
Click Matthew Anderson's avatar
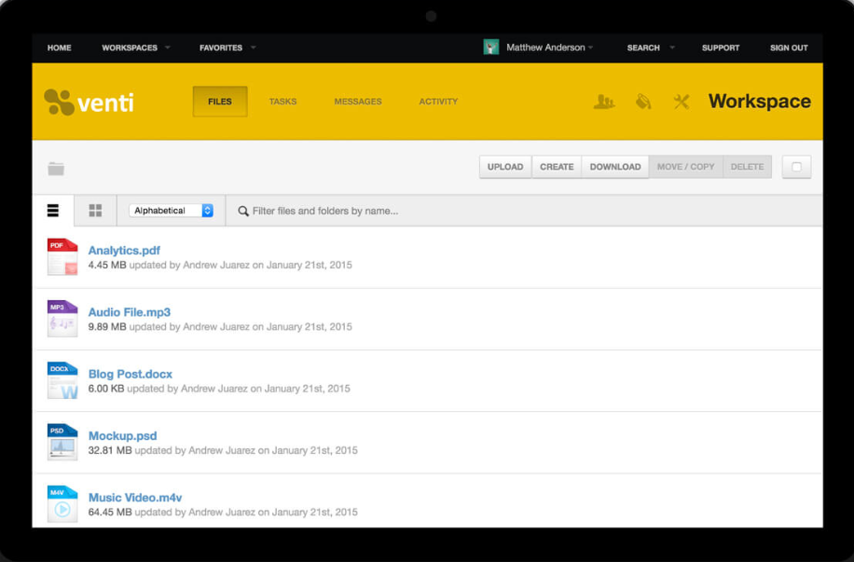(x=490, y=48)
